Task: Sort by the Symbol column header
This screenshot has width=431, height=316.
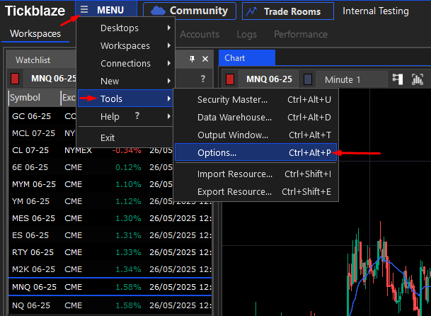Action: coord(35,98)
